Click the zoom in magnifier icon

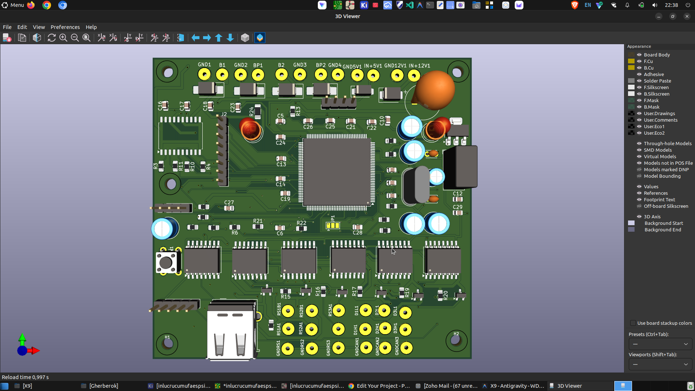pos(63,38)
